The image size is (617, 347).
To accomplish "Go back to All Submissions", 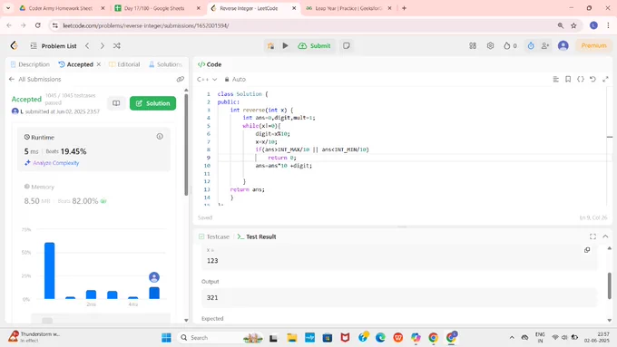I will coord(35,79).
